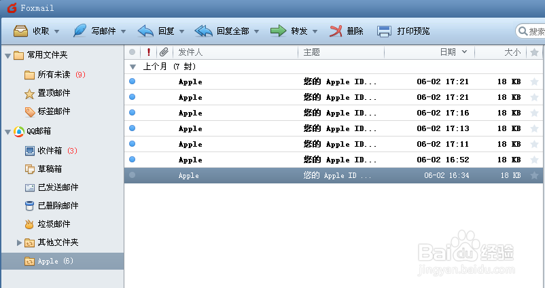This screenshot has width=545, height=288.
Task: Open the first Apple email at 17:21
Action: (334, 82)
